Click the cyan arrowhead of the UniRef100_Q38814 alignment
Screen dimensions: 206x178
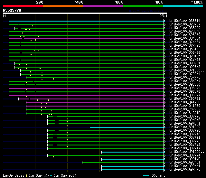tap(164, 21)
